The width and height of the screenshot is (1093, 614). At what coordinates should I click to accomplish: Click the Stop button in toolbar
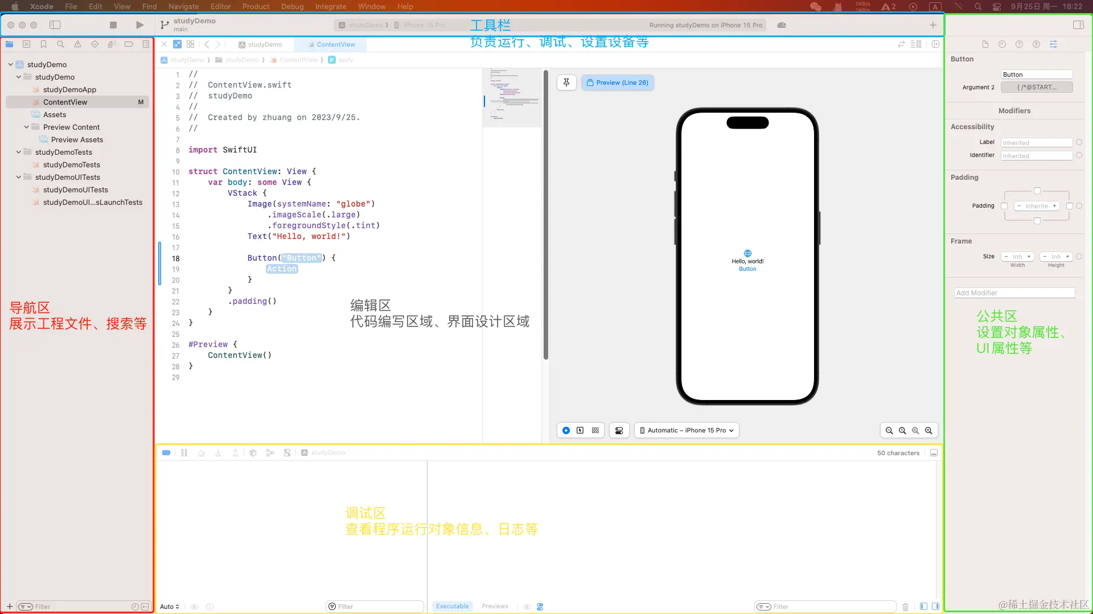click(x=113, y=25)
